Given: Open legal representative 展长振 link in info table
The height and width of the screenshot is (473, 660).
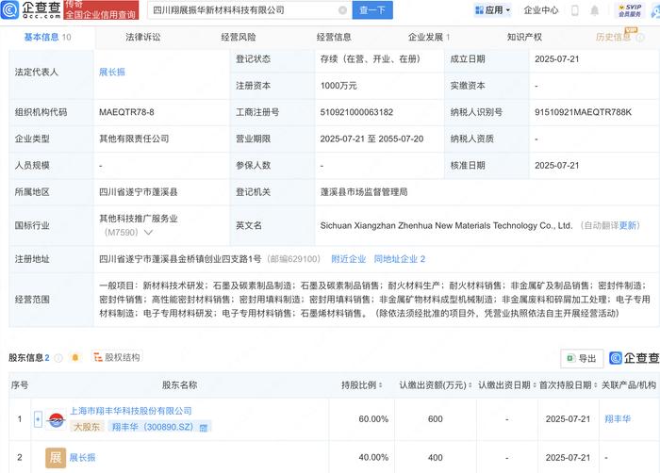Looking at the screenshot, I should tap(112, 72).
